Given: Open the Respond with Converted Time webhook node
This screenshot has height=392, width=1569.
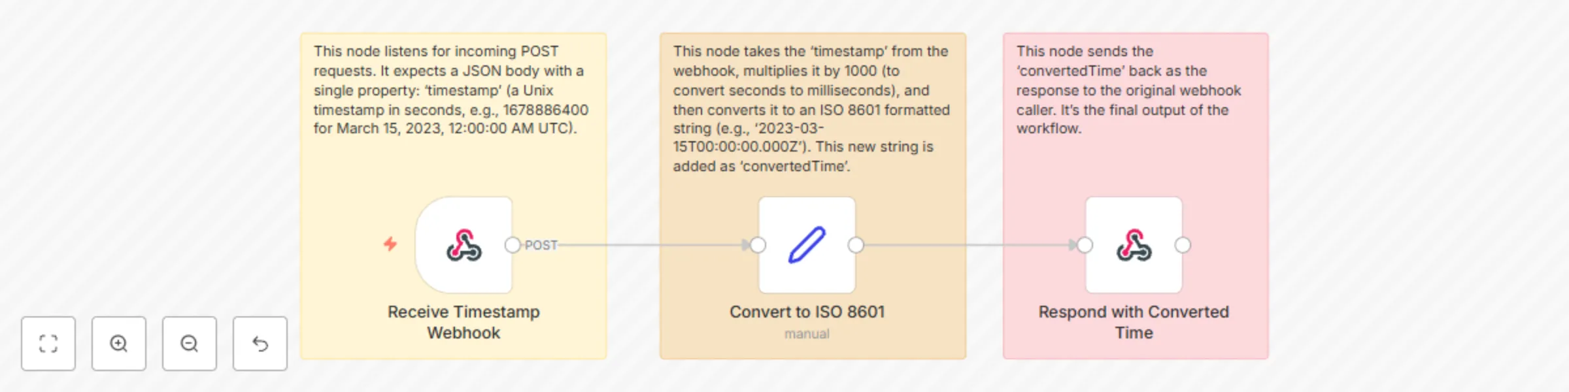Looking at the screenshot, I should pyautogui.click(x=1133, y=245).
